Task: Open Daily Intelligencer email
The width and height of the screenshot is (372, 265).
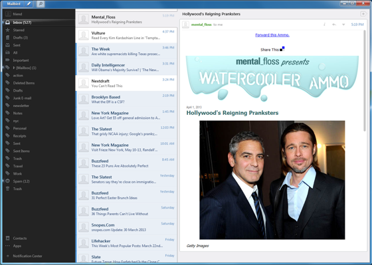Action: (126, 67)
